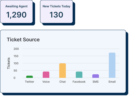Click the Ticket Source chart title
The image size is (129, 96).
click(23, 40)
